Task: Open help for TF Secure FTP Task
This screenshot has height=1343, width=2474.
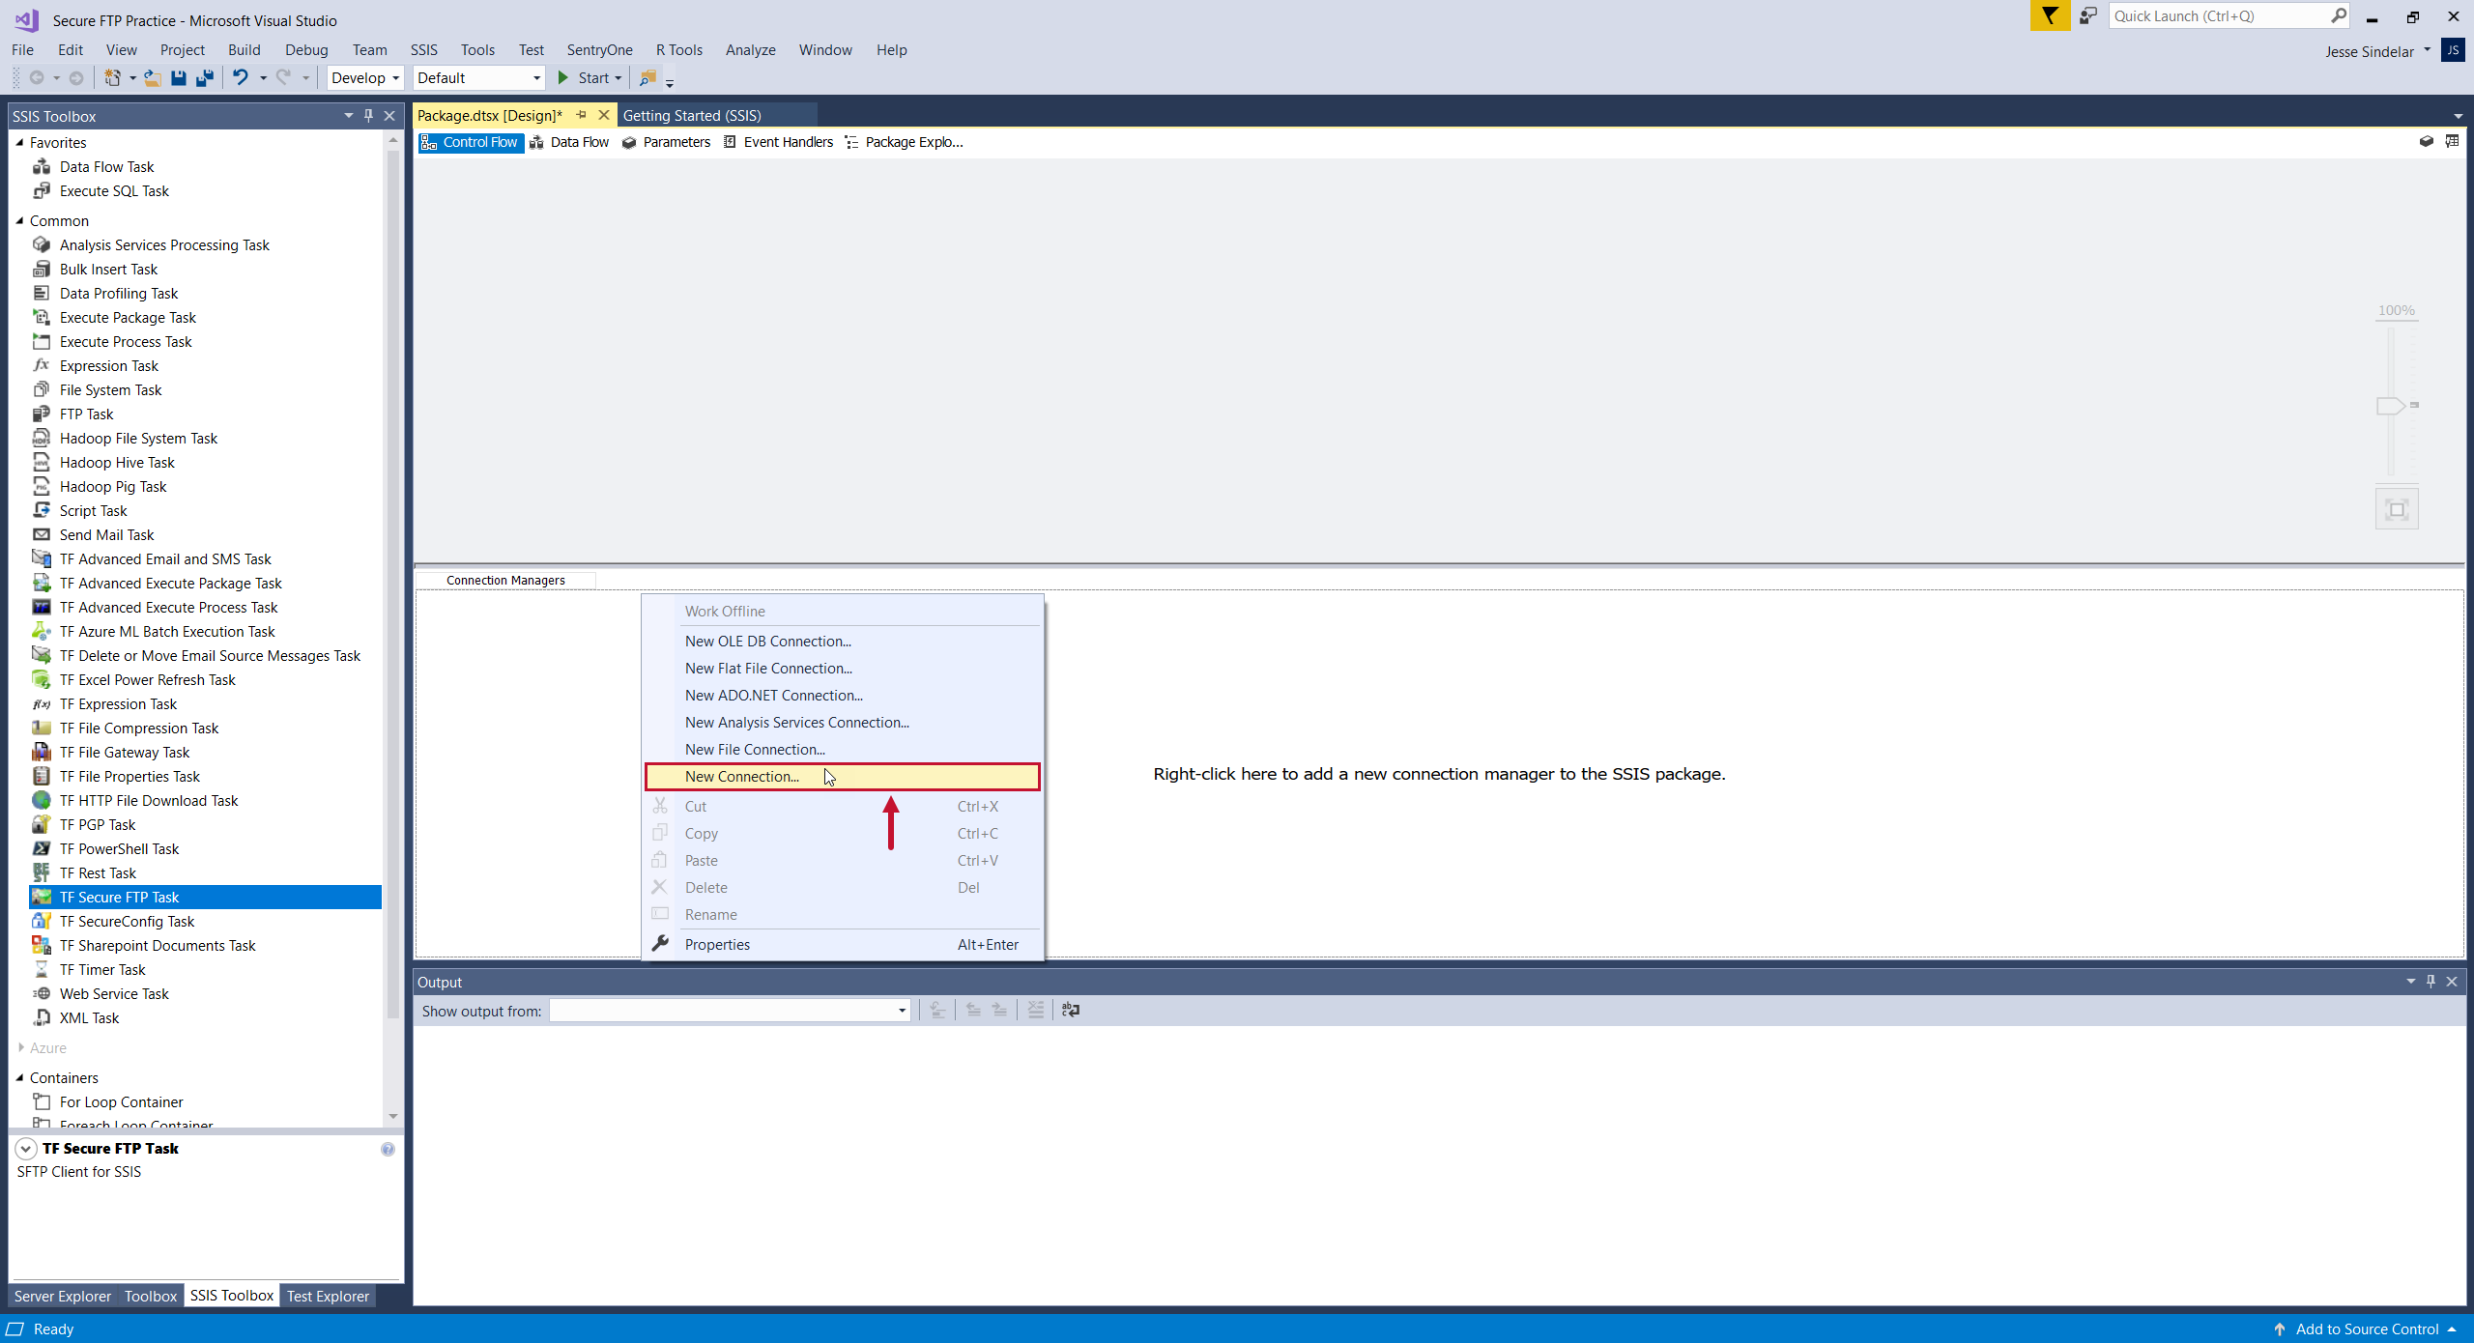Action: point(388,1149)
